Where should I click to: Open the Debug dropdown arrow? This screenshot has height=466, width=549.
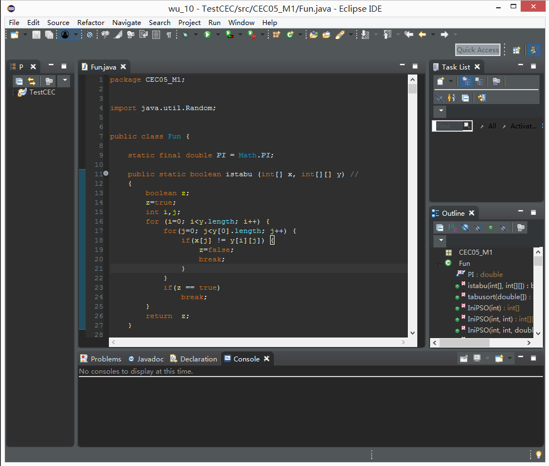pyautogui.click(x=196, y=34)
